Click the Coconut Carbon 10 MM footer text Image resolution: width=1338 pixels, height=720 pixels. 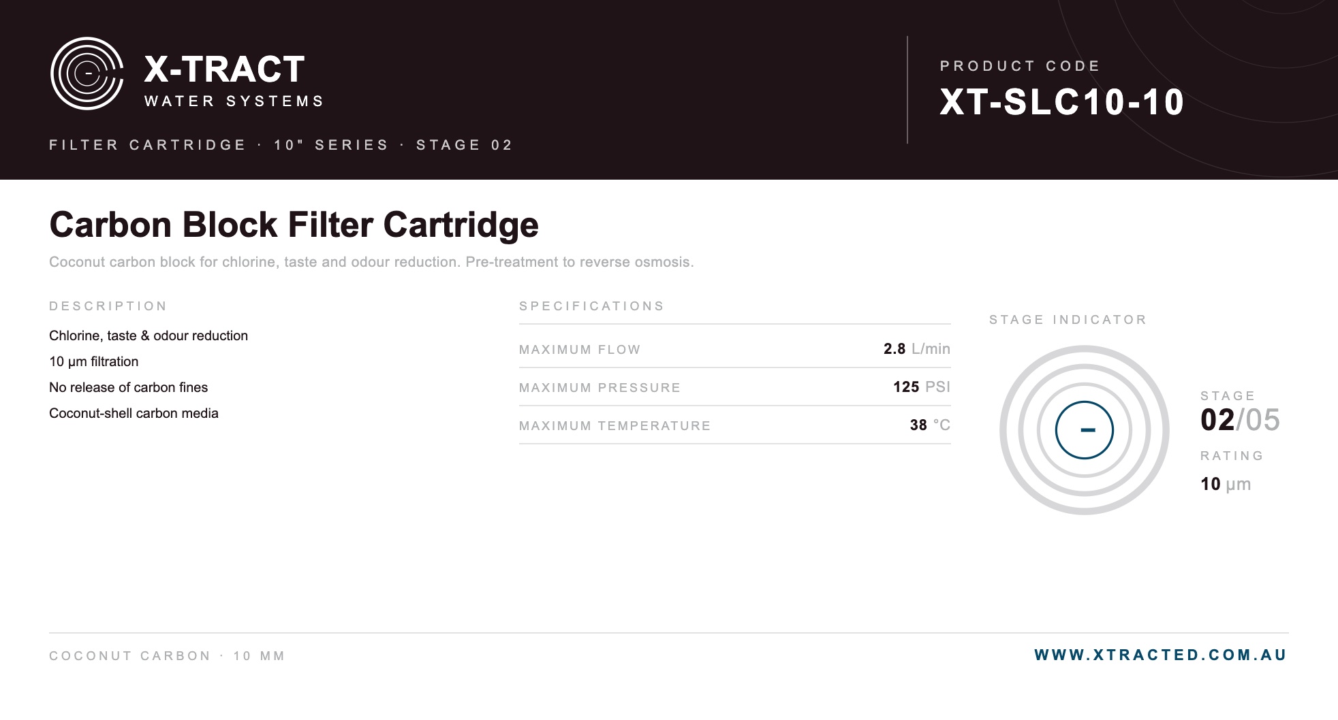point(167,656)
